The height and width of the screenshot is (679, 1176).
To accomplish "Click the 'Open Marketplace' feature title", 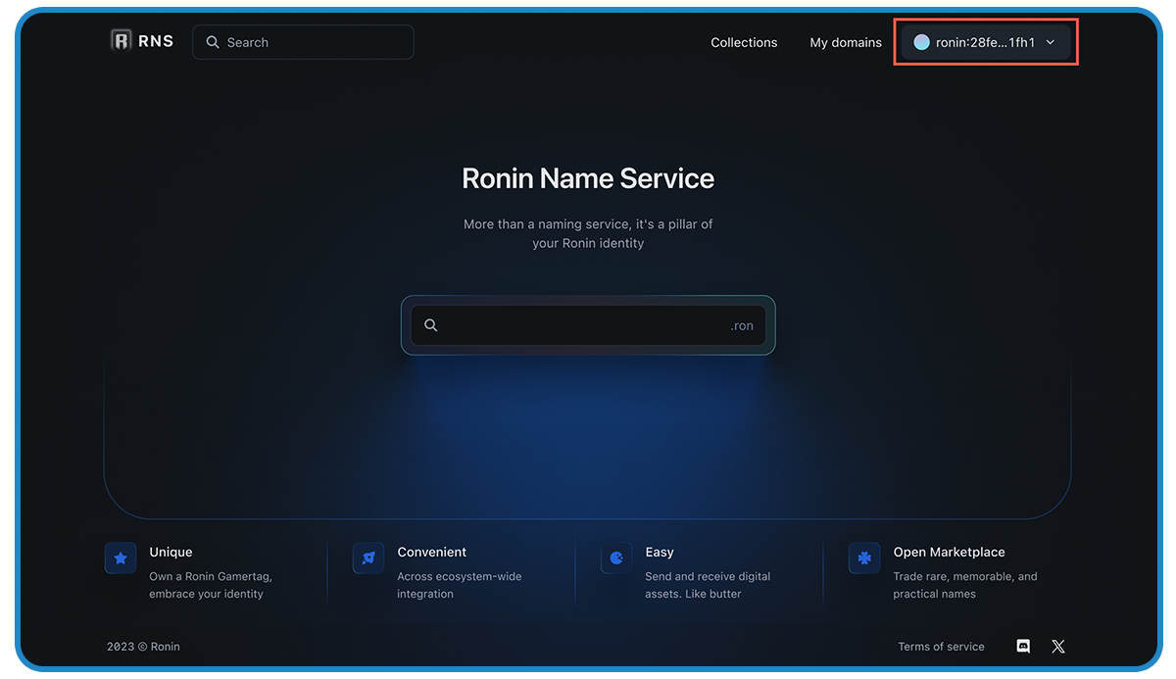I will (949, 552).
